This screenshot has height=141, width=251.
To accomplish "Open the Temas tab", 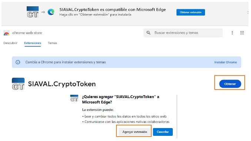I will (x=52, y=43).
